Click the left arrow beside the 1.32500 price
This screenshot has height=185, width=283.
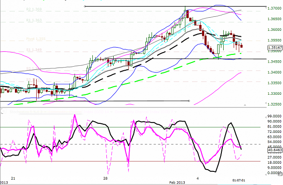pyautogui.click(x=266, y=103)
